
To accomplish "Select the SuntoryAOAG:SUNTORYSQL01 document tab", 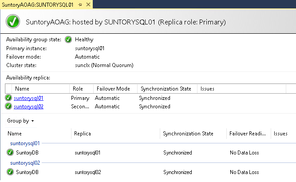I will (x=38, y=4).
